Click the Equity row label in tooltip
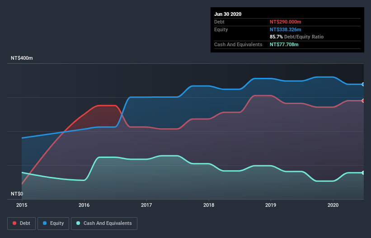The height and width of the screenshot is (238, 371). [x=221, y=29]
